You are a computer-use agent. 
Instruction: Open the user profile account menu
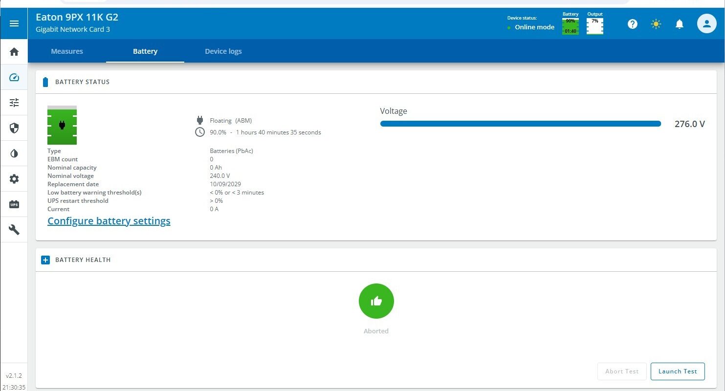(x=706, y=23)
